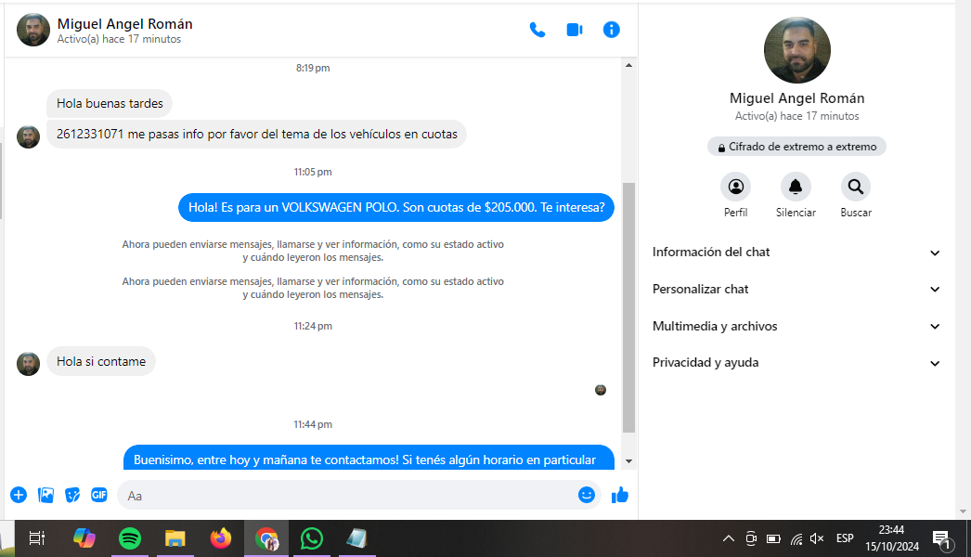The width and height of the screenshot is (971, 557).
Task: Open Spotify from the taskbar
Action: point(130,538)
